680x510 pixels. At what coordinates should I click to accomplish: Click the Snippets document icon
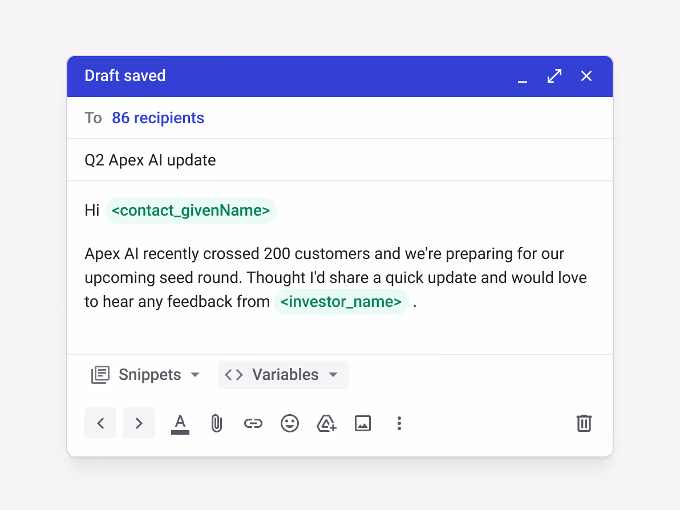(x=100, y=375)
